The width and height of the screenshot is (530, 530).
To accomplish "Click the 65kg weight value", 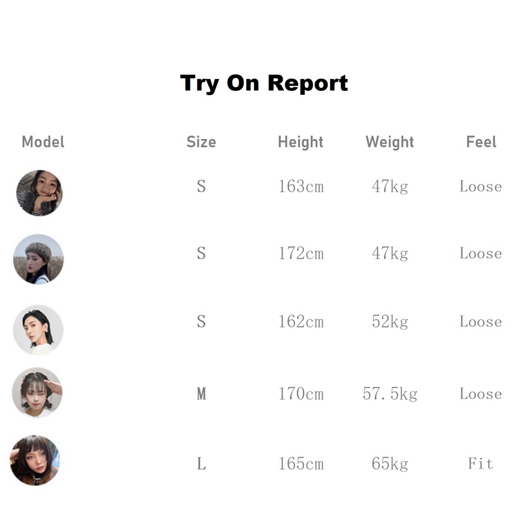I will coord(390,464).
